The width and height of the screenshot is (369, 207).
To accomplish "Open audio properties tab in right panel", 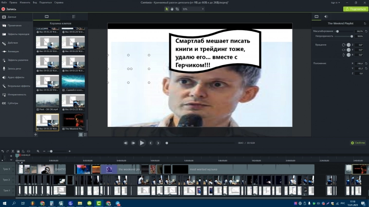I will 326,17.
